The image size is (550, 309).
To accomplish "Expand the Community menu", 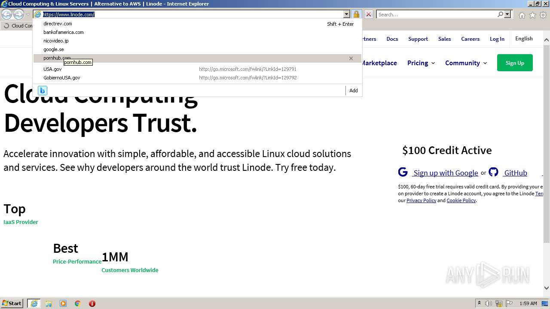I will click(x=466, y=63).
